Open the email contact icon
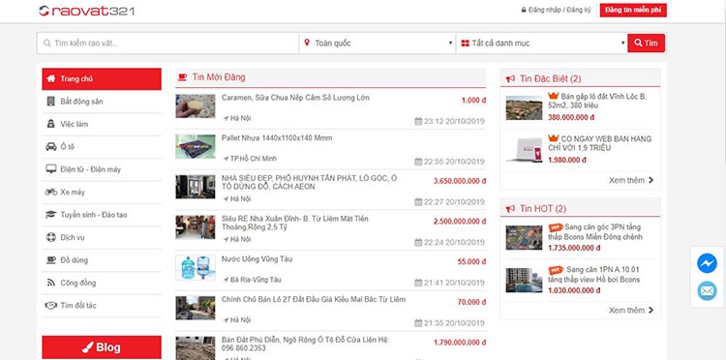Image resolution: width=726 pixels, height=360 pixels. pos(707,291)
